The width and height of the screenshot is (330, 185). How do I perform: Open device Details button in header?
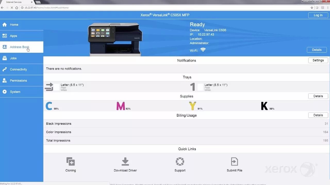coord(317,50)
